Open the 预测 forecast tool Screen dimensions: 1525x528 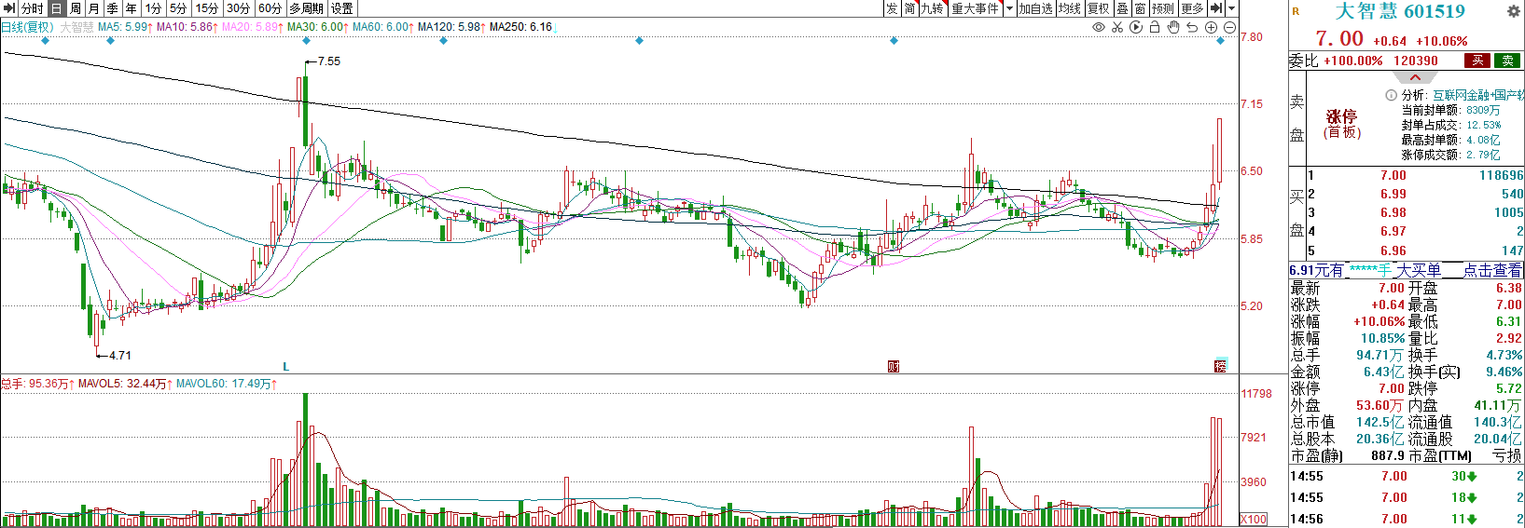click(1163, 8)
